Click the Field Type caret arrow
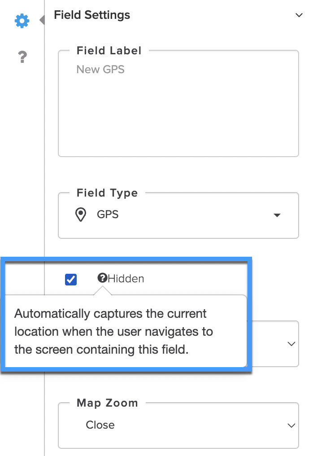 point(277,215)
